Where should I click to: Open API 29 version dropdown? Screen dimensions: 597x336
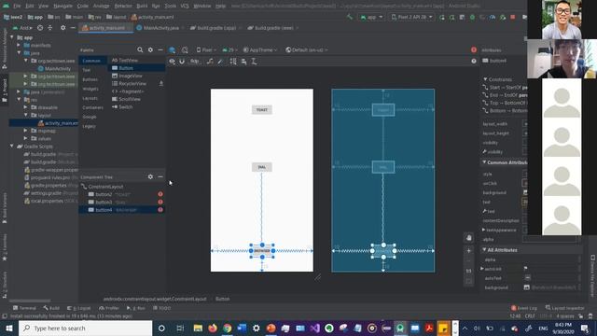230,49
